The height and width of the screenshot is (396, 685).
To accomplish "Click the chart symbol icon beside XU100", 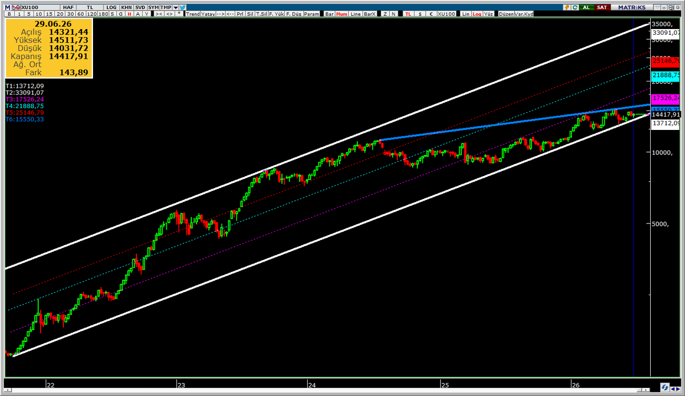I will [16, 7].
